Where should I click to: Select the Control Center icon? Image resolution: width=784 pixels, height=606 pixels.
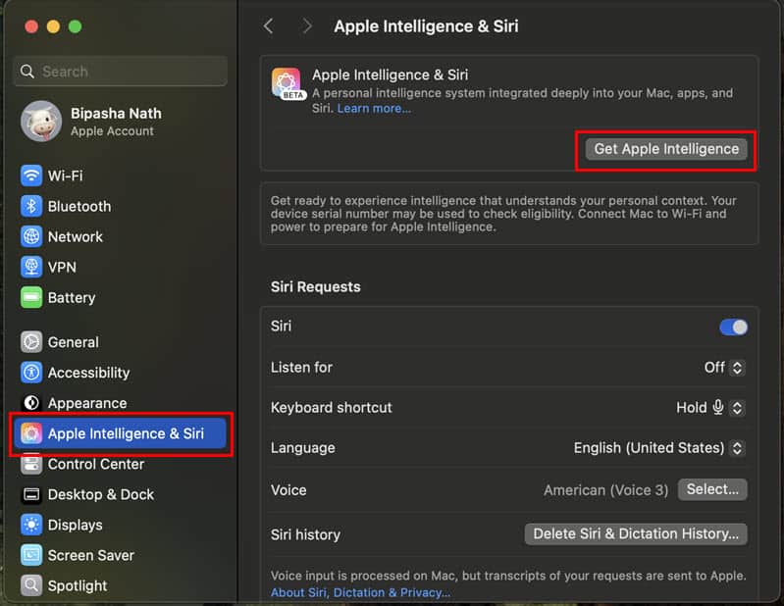click(31, 464)
